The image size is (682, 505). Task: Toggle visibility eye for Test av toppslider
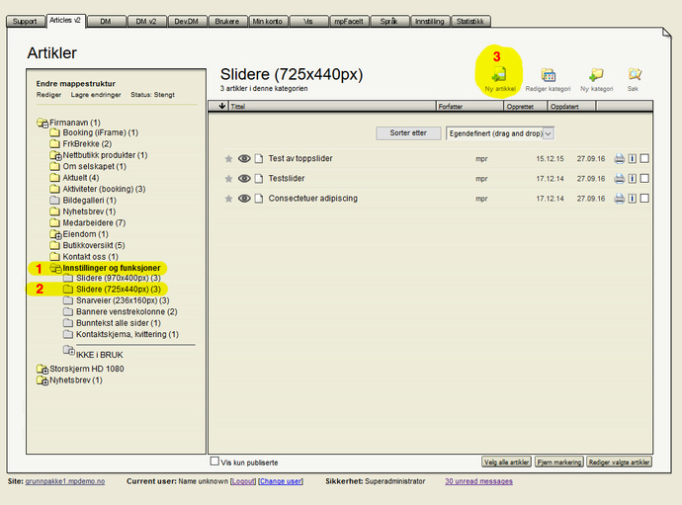click(x=244, y=158)
